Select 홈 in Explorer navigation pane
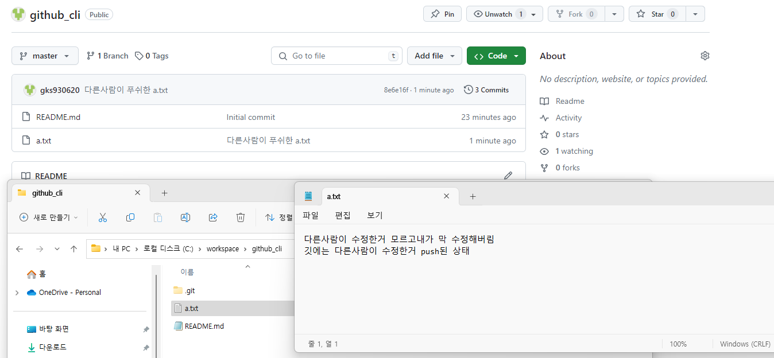 click(36, 274)
